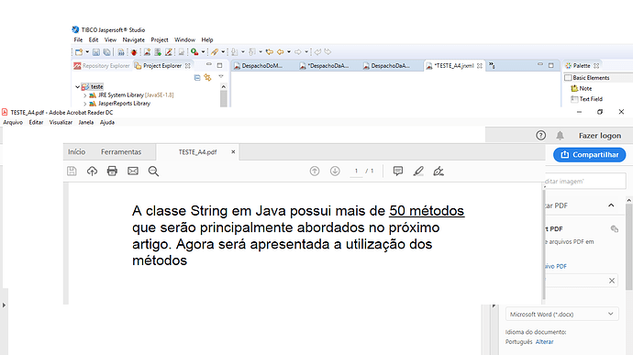Image resolution: width=633 pixels, height=355 pixels.
Task: Click the Alterar language link
Action: pyautogui.click(x=544, y=341)
